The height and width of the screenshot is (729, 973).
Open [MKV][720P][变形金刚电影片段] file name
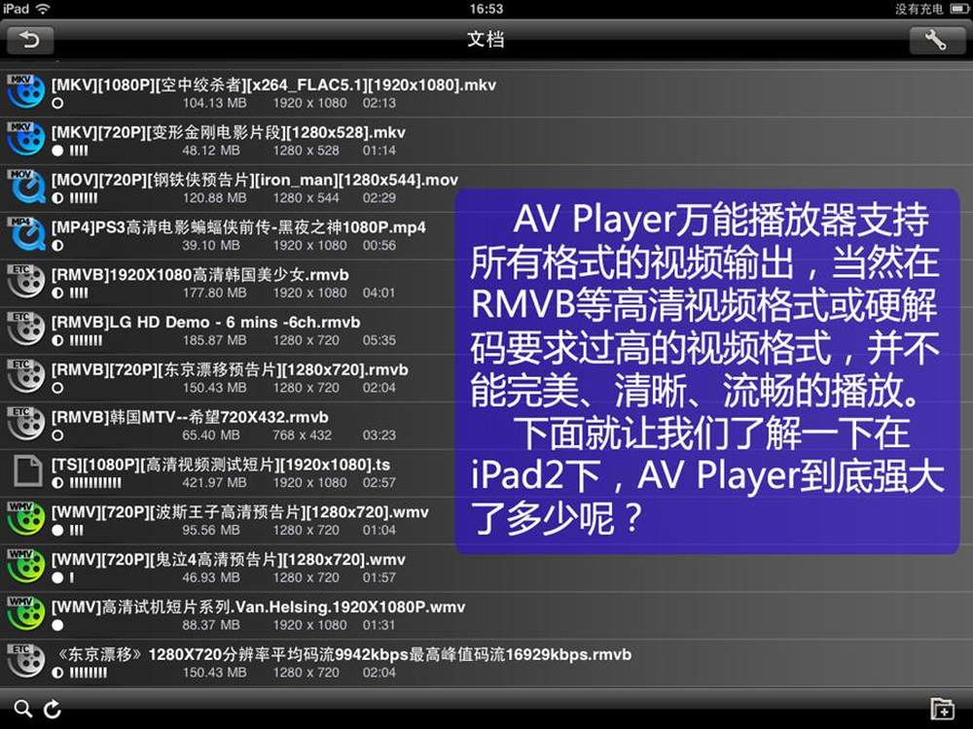[229, 132]
